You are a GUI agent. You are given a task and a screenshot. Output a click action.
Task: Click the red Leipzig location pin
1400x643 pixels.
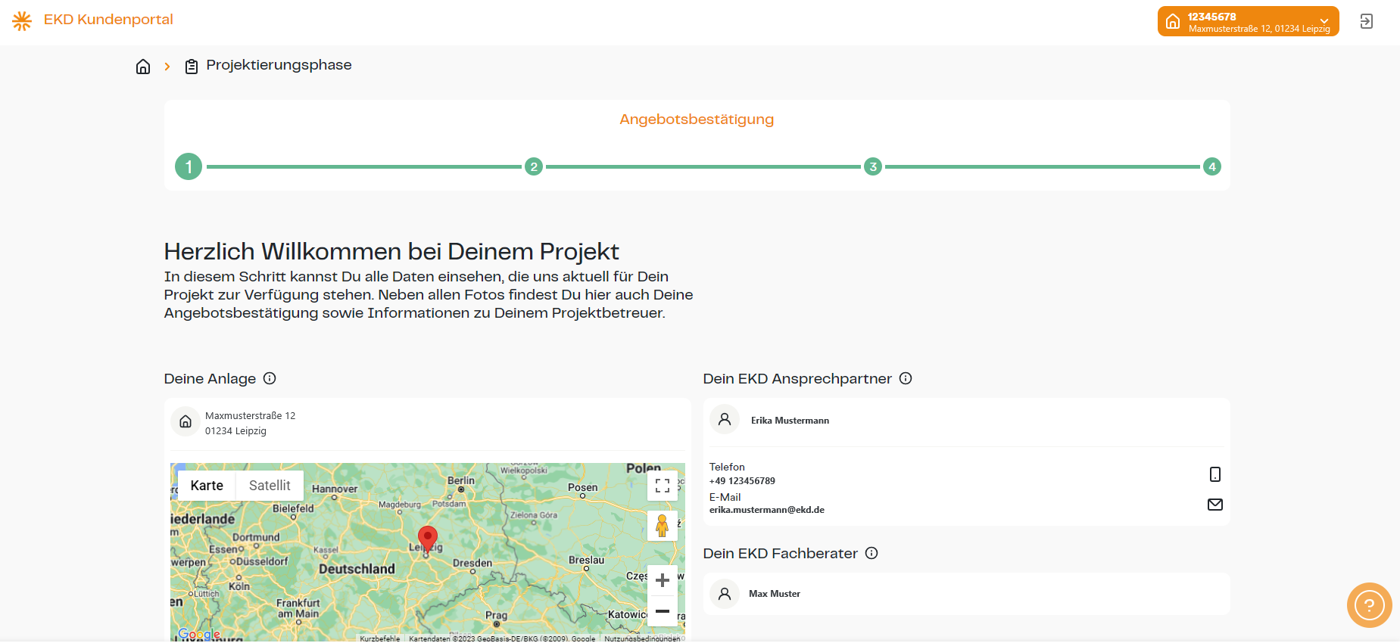428,539
